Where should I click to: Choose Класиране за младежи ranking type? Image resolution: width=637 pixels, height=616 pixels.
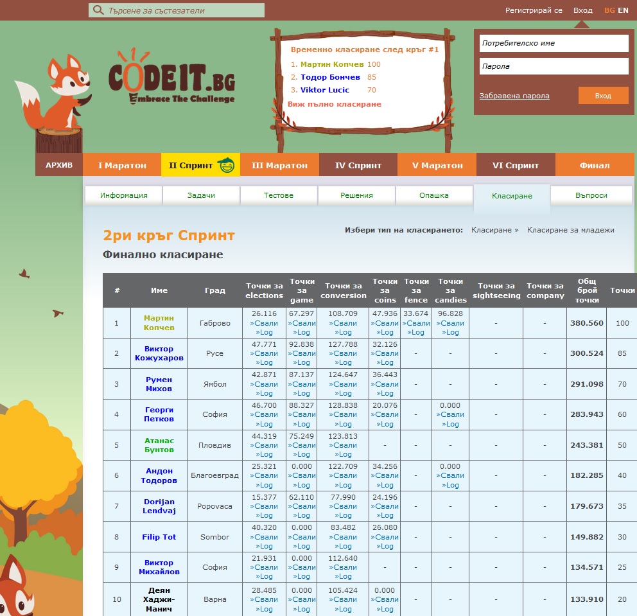tap(570, 230)
